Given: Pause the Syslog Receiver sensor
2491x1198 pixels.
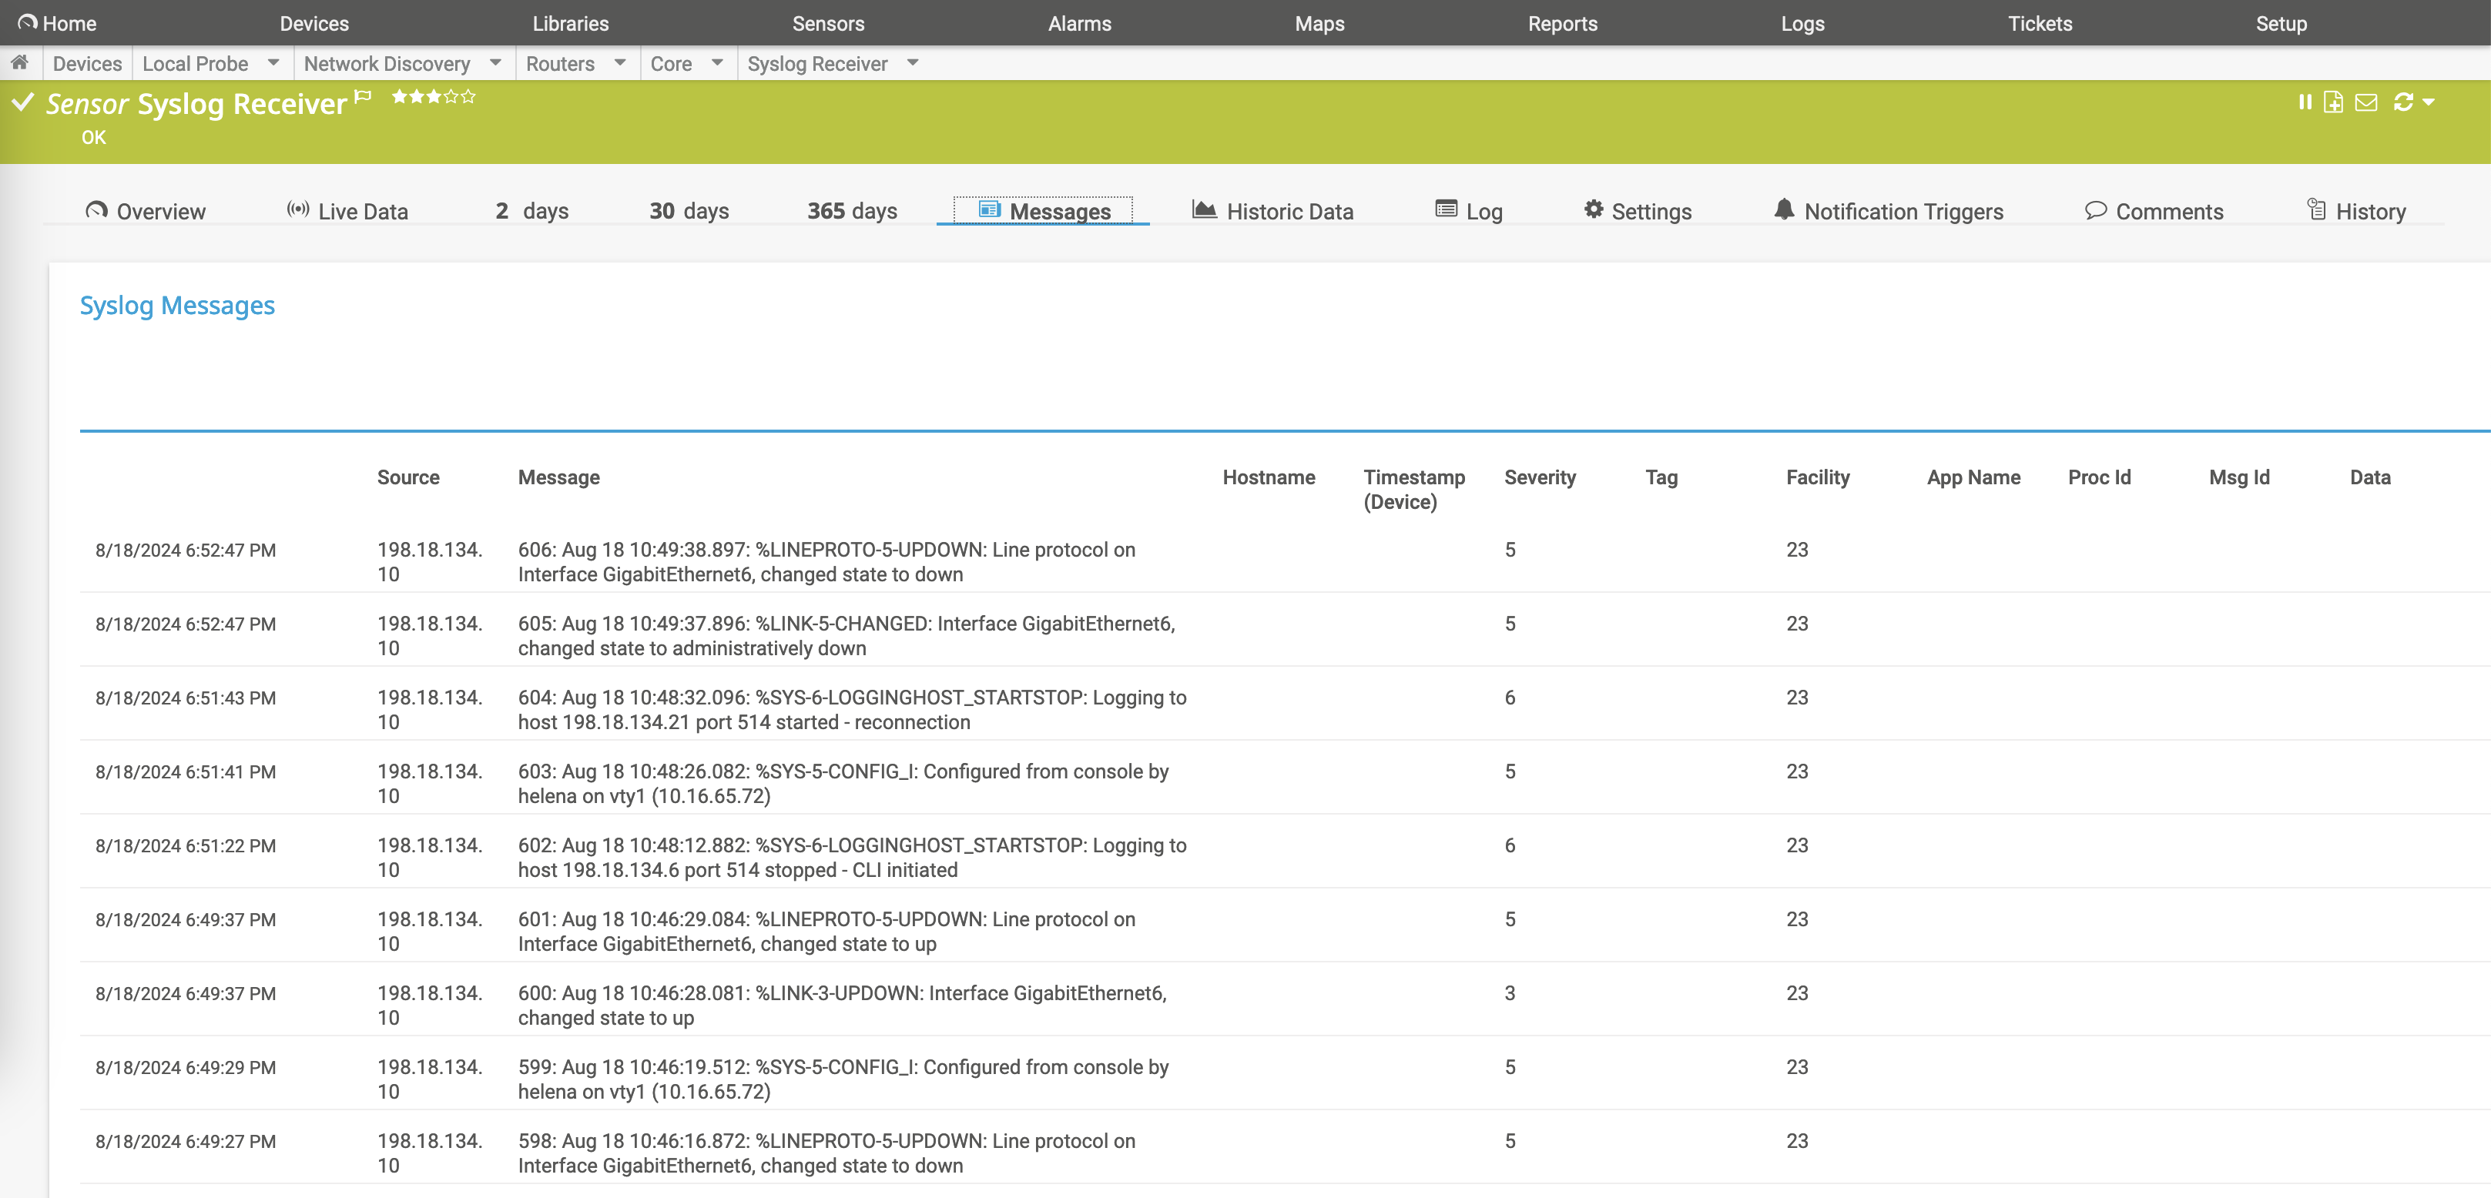Looking at the screenshot, I should coord(2305,102).
